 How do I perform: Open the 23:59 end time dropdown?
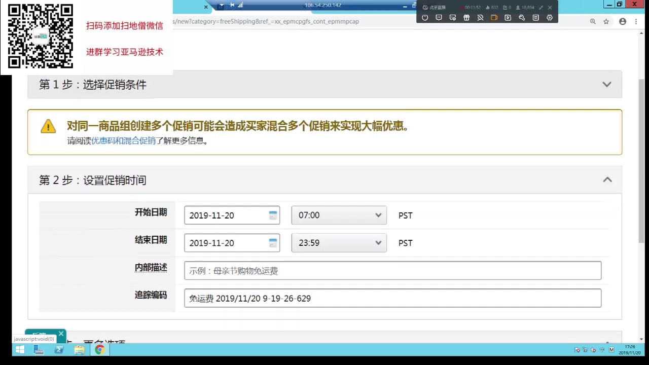coord(339,242)
